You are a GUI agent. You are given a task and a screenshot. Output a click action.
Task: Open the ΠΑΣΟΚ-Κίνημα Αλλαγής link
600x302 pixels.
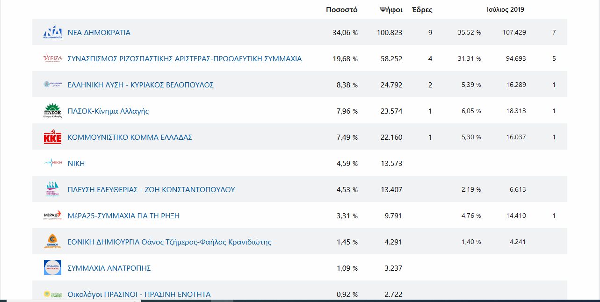[108, 111]
